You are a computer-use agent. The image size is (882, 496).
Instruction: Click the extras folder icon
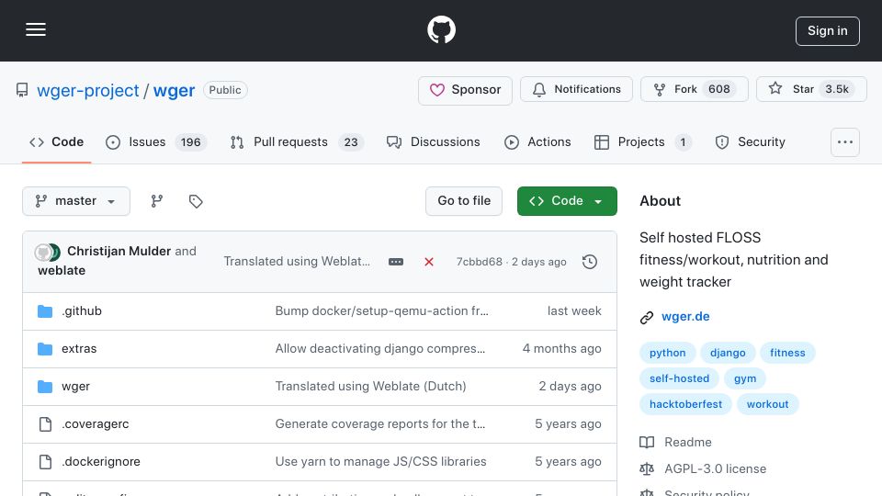[45, 349]
